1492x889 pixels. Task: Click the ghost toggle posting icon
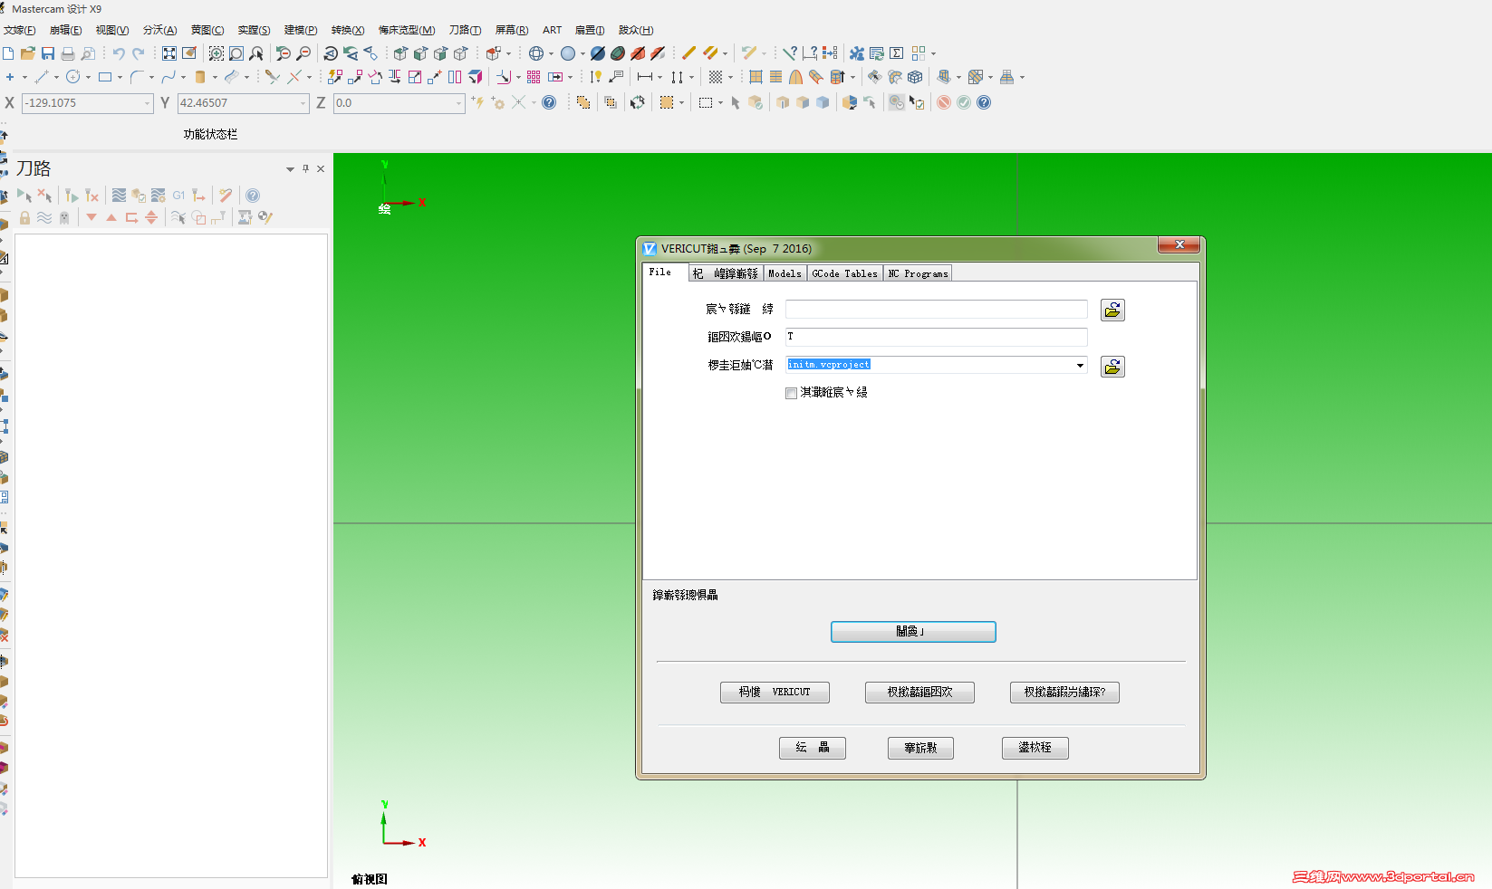(64, 217)
